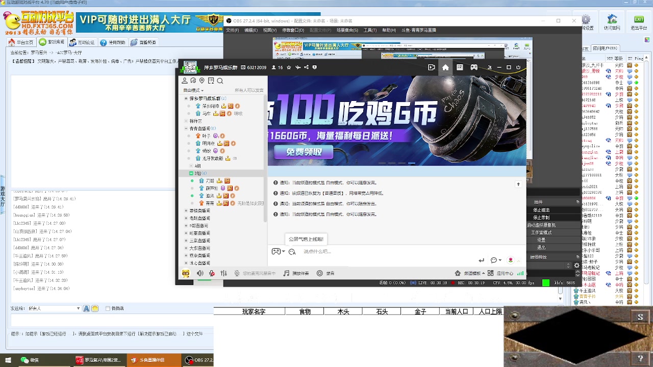Open OBS 工具(T) menu
Viewport: 653px width, 367px height.
[370, 30]
